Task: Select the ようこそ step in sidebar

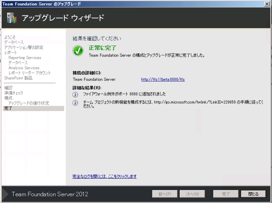Action: tap(10, 37)
